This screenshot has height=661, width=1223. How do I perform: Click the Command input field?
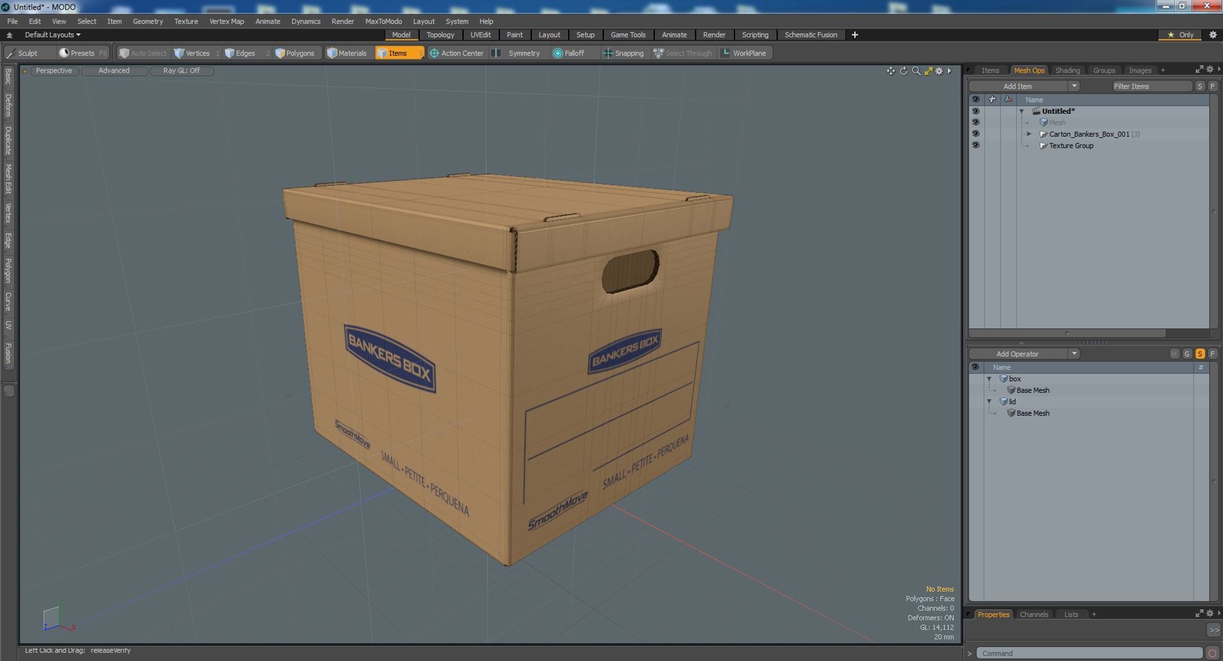[x=1089, y=653]
